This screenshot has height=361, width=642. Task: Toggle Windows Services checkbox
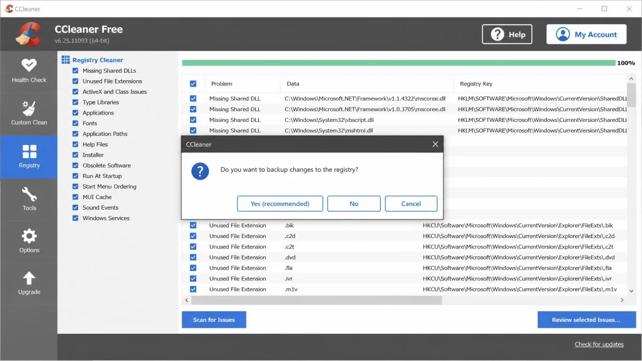coord(75,218)
